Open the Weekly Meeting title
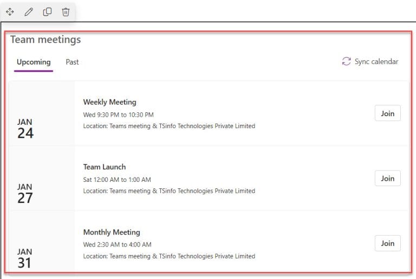Viewport: 416px width, 279px height. (x=109, y=102)
